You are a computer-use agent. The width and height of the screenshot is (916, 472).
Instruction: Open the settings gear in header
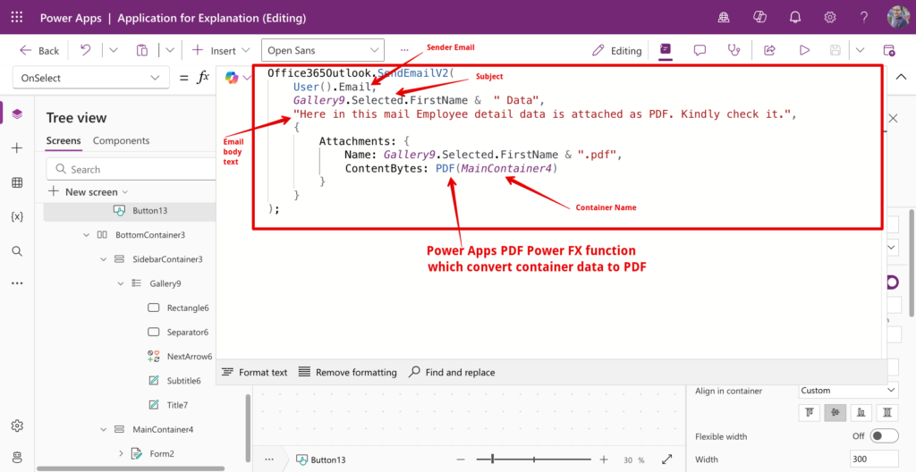(830, 18)
